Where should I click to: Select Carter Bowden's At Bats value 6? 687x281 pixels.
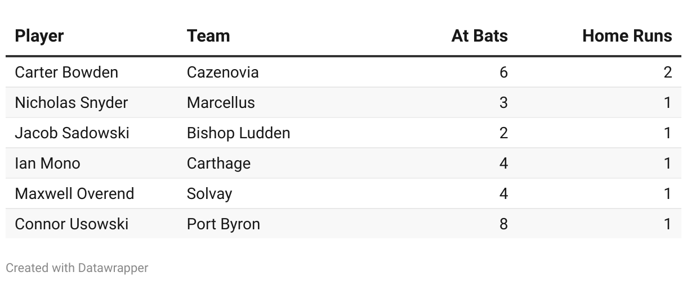(503, 72)
